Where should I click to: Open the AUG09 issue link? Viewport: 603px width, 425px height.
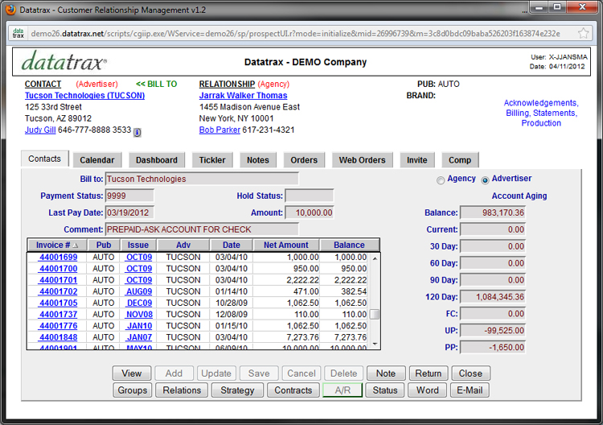click(139, 291)
